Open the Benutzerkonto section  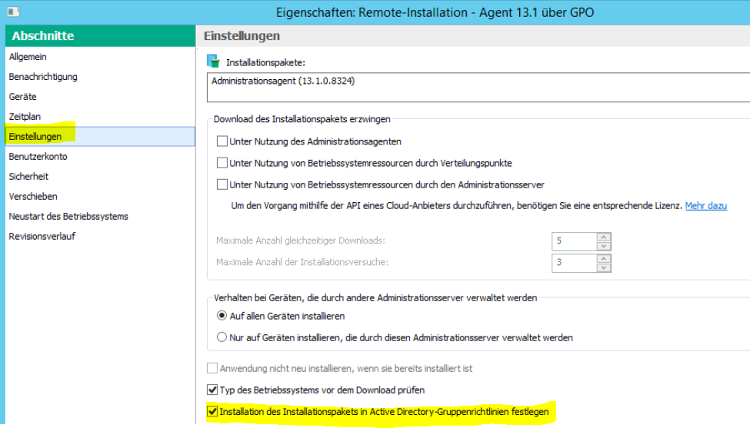(38, 157)
